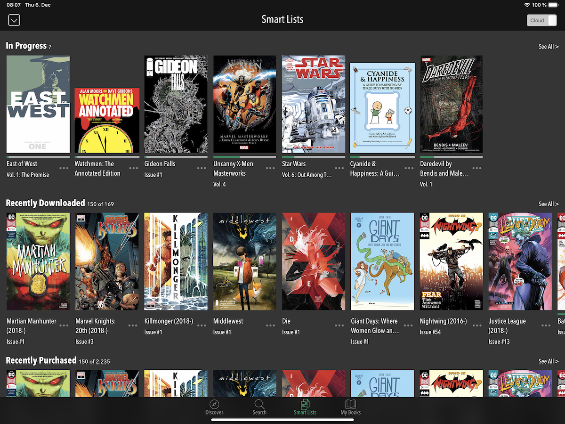
Task: Open more options for Middlewest issue
Action: click(x=270, y=326)
